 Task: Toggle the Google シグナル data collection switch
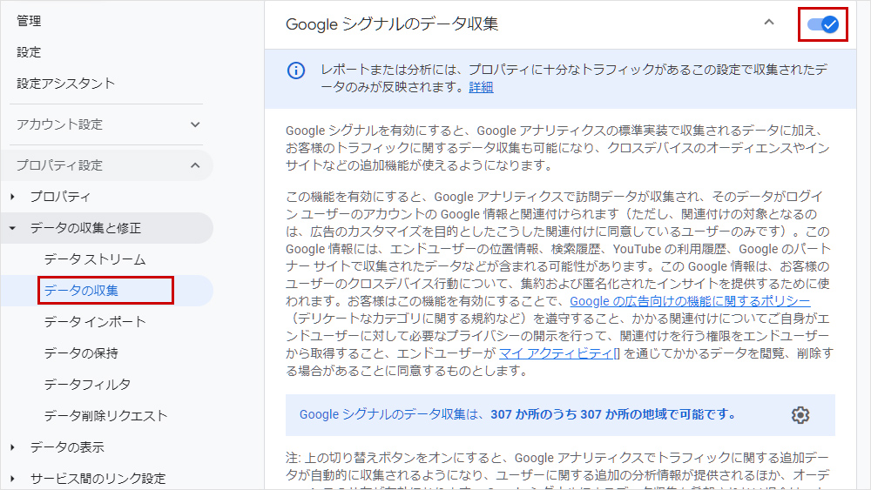pos(822,24)
